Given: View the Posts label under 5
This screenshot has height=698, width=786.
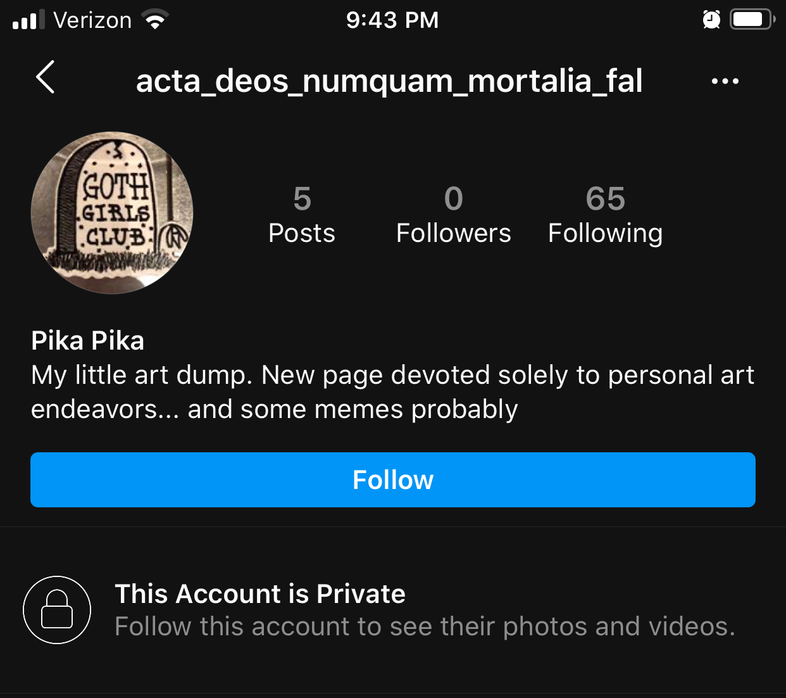Looking at the screenshot, I should (x=302, y=233).
